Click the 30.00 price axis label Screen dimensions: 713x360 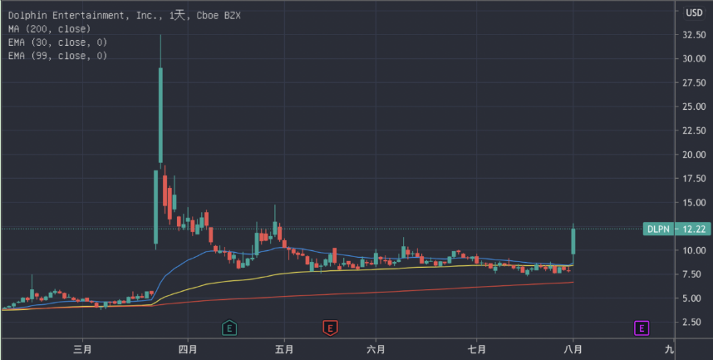point(694,58)
